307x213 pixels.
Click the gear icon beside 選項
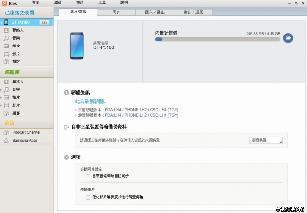click(66, 157)
